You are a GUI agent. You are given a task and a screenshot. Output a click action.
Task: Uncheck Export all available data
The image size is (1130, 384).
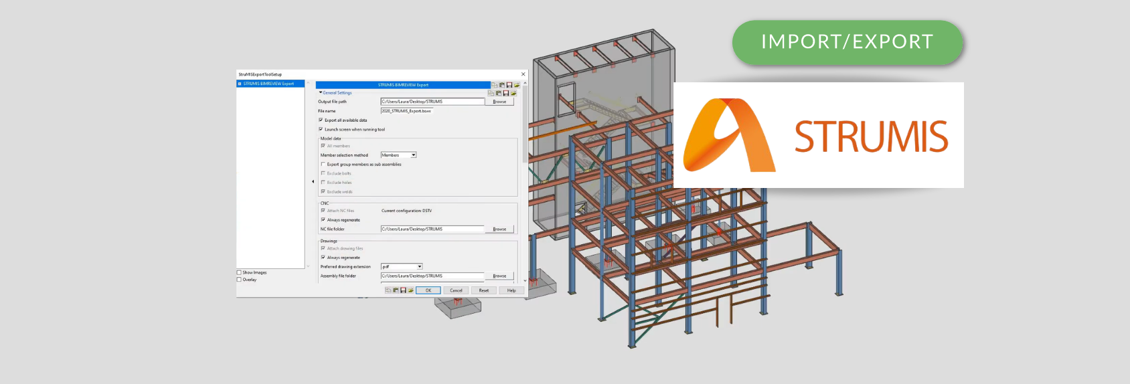[321, 120]
